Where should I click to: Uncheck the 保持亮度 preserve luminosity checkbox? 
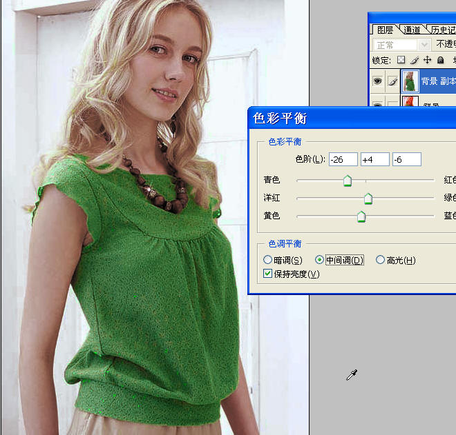click(x=267, y=274)
